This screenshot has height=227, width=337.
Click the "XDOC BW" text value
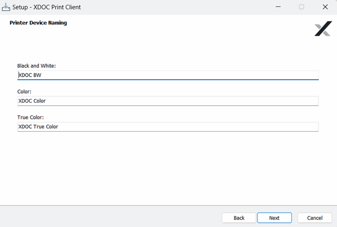pyautogui.click(x=30, y=75)
